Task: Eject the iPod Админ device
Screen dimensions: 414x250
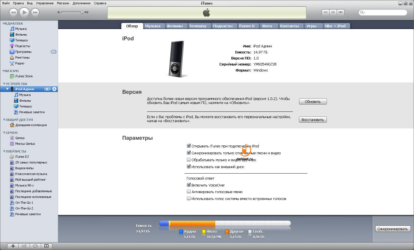Action: pos(54,89)
